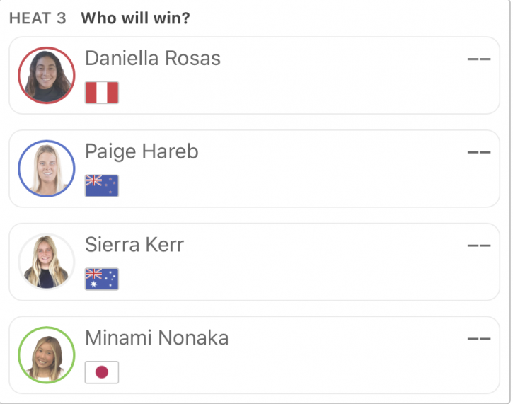Open Minami Nonaka's profile photo
The height and width of the screenshot is (404, 513).
pyautogui.click(x=47, y=355)
